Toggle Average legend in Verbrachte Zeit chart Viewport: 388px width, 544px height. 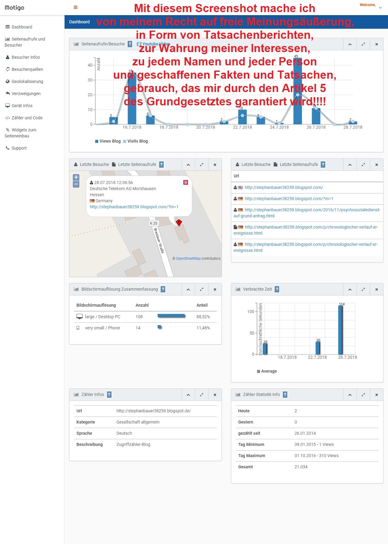(x=267, y=371)
